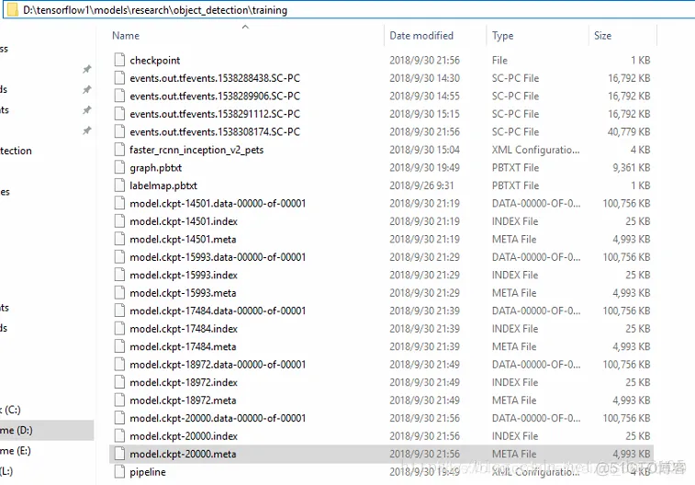Select the icon of events.out.tfevents.1538289906.SC-PC
695x485 pixels.
pyautogui.click(x=119, y=96)
